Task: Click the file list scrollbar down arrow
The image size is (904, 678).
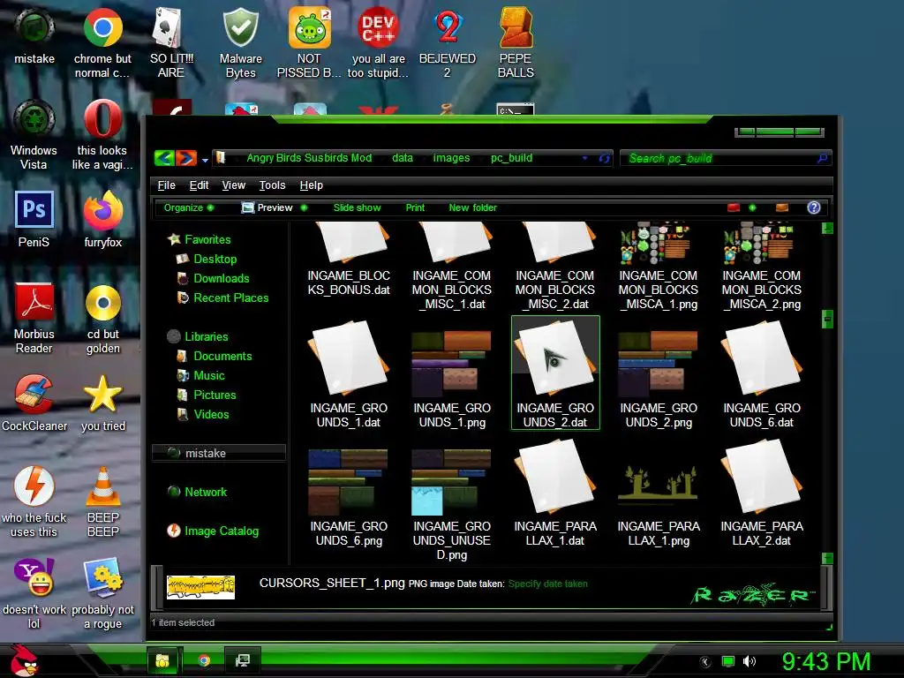Action: [x=826, y=558]
